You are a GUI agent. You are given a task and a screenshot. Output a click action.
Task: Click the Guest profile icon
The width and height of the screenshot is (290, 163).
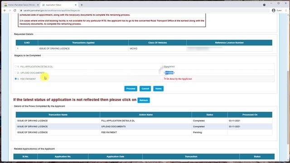point(274,10)
